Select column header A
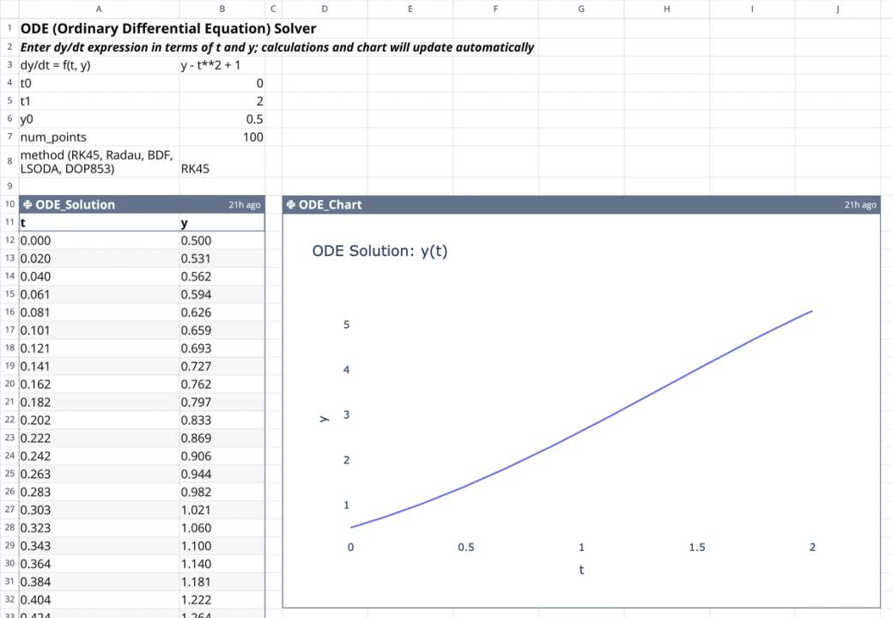The height and width of the screenshot is (618, 893). [x=98, y=9]
